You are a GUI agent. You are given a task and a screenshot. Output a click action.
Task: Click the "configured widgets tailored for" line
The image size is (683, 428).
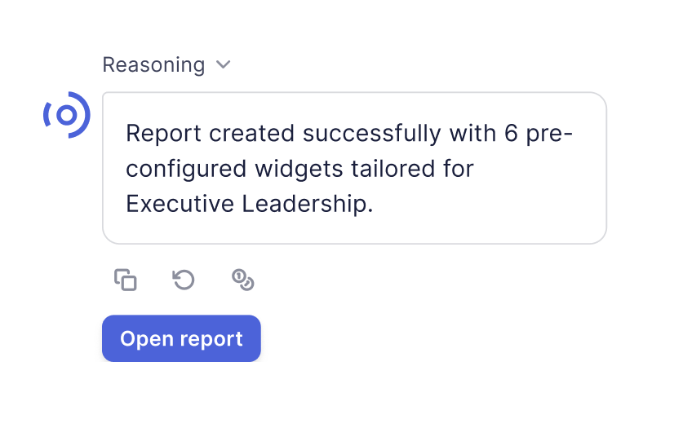299,169
